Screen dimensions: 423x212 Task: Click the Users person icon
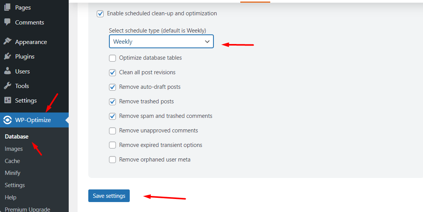tap(7, 71)
